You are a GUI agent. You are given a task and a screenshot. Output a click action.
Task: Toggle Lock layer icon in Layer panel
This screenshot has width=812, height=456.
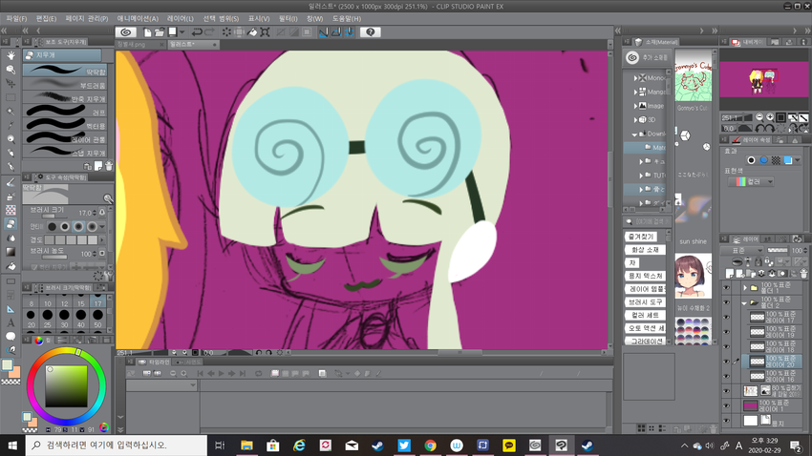click(759, 262)
